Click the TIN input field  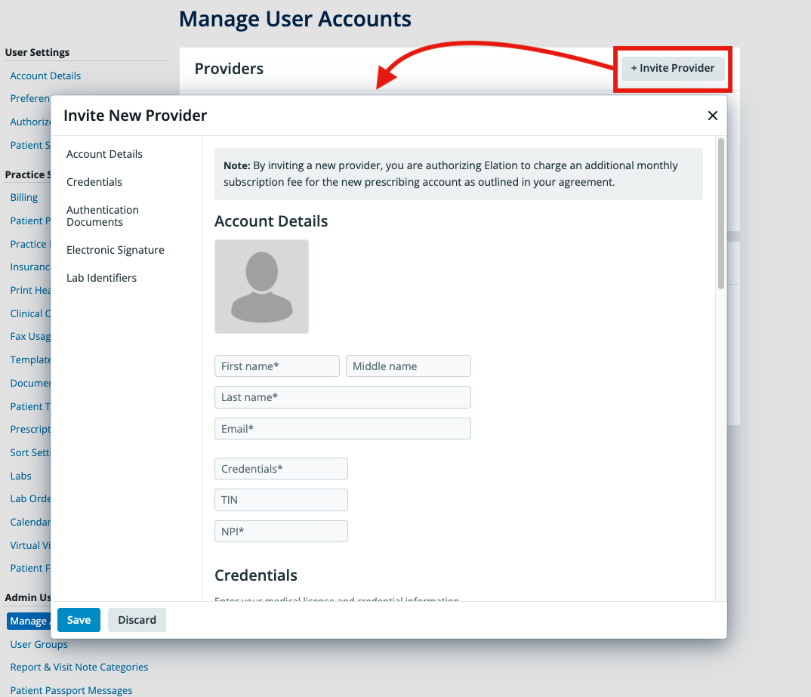tap(281, 499)
